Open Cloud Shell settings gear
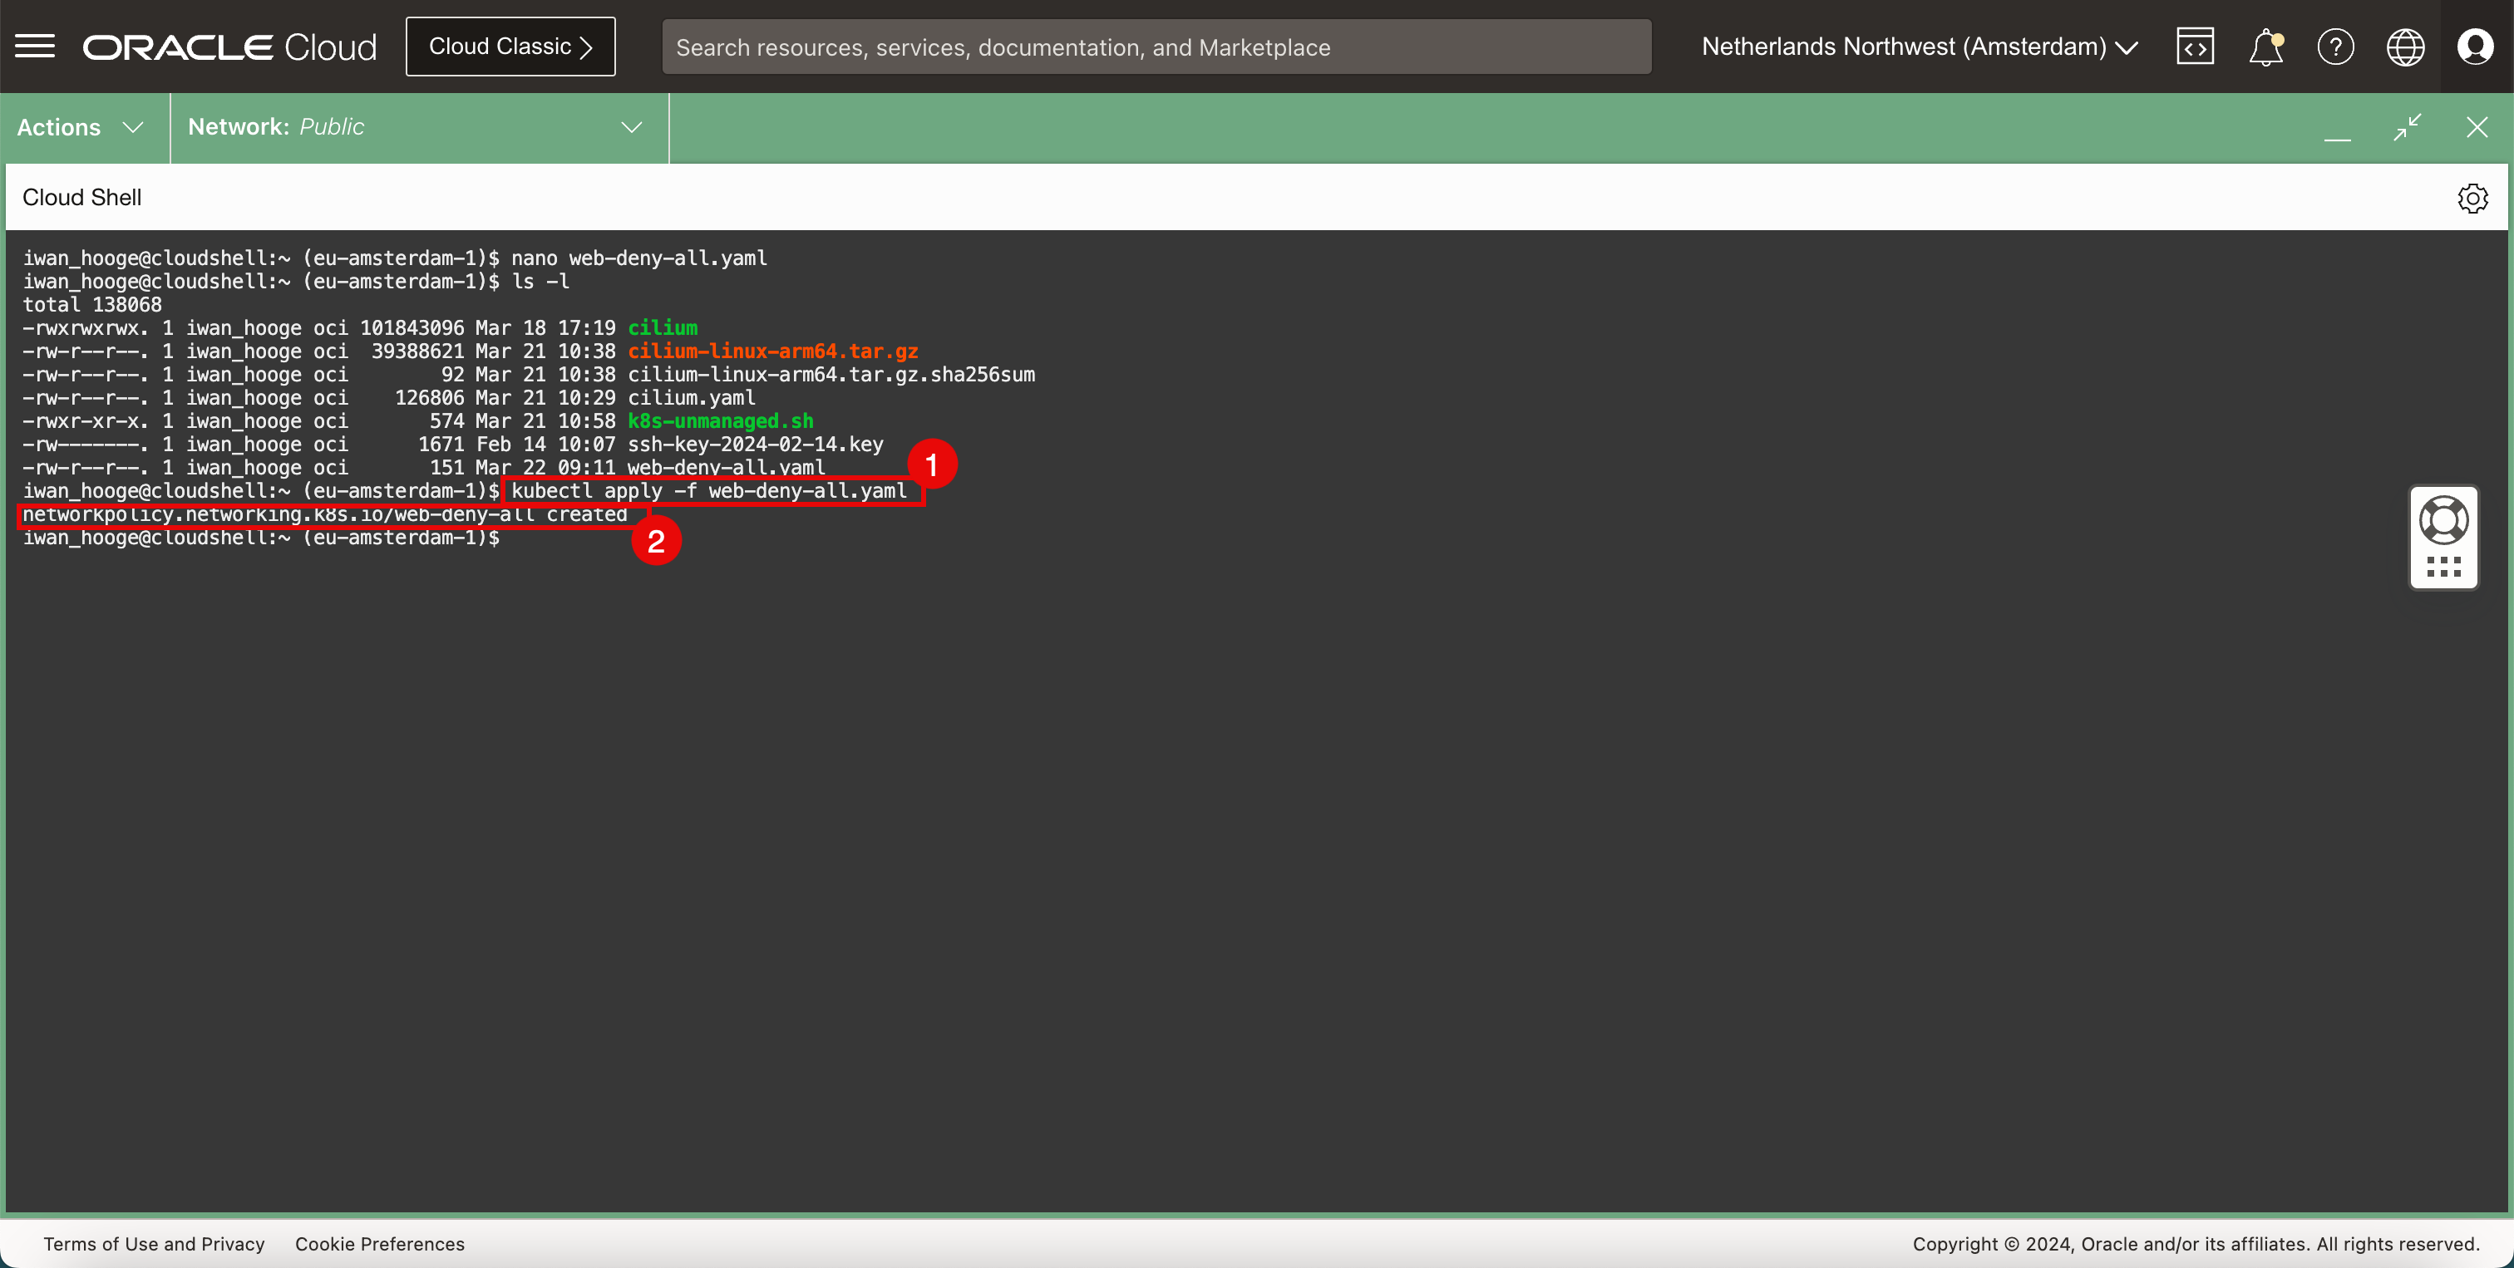This screenshot has height=1268, width=2514. pyautogui.click(x=2472, y=198)
